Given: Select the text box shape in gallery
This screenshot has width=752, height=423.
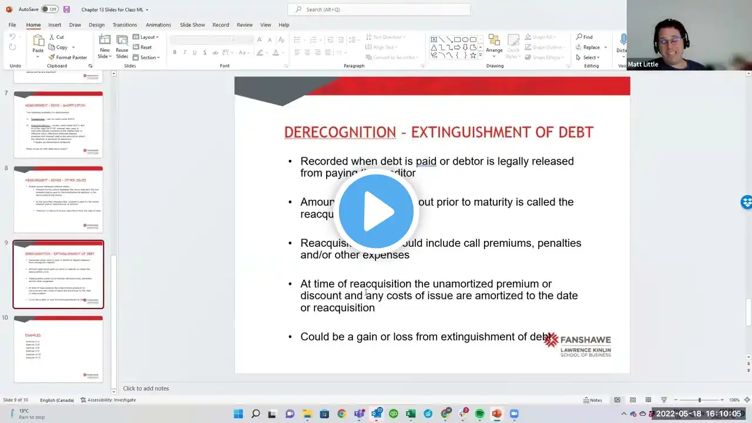Looking at the screenshot, I should pos(434,39).
